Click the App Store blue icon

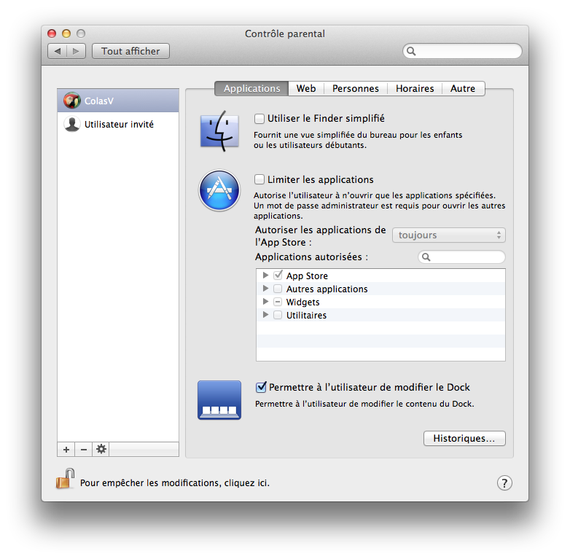(x=219, y=191)
